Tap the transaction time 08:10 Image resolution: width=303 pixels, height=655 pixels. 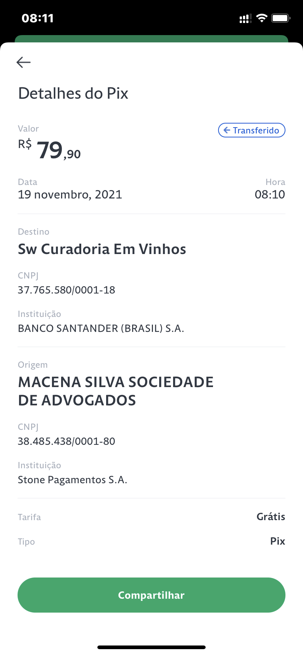270,194
